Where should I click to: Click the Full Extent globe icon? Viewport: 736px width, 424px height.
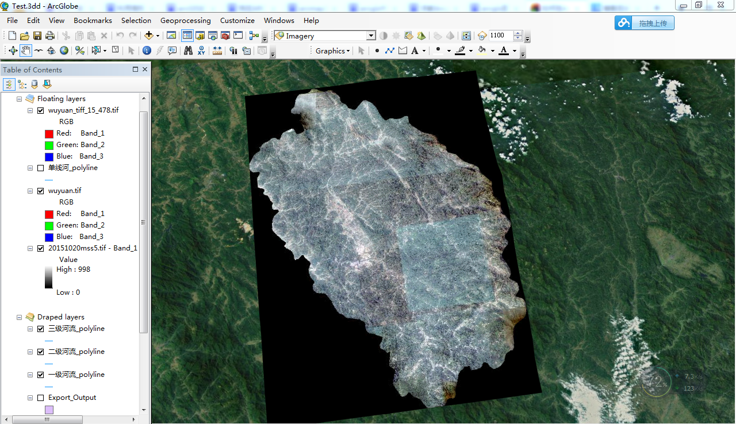[64, 51]
